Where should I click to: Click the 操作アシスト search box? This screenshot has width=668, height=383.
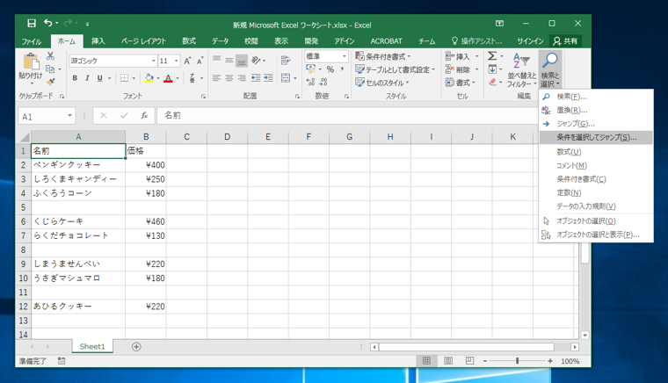[477, 41]
